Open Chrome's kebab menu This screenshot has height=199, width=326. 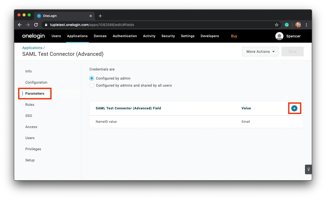coord(306,25)
